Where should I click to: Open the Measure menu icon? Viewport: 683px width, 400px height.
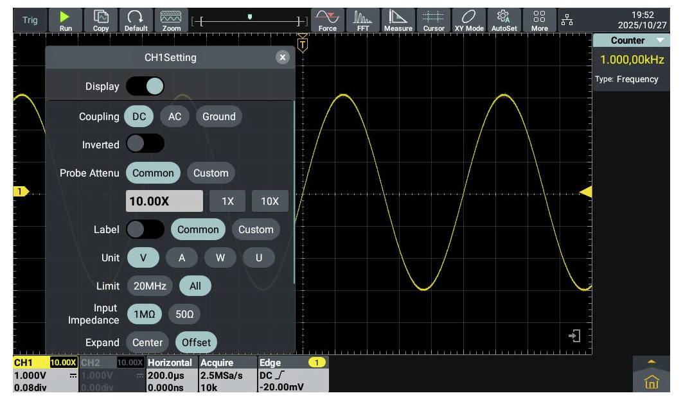398,20
